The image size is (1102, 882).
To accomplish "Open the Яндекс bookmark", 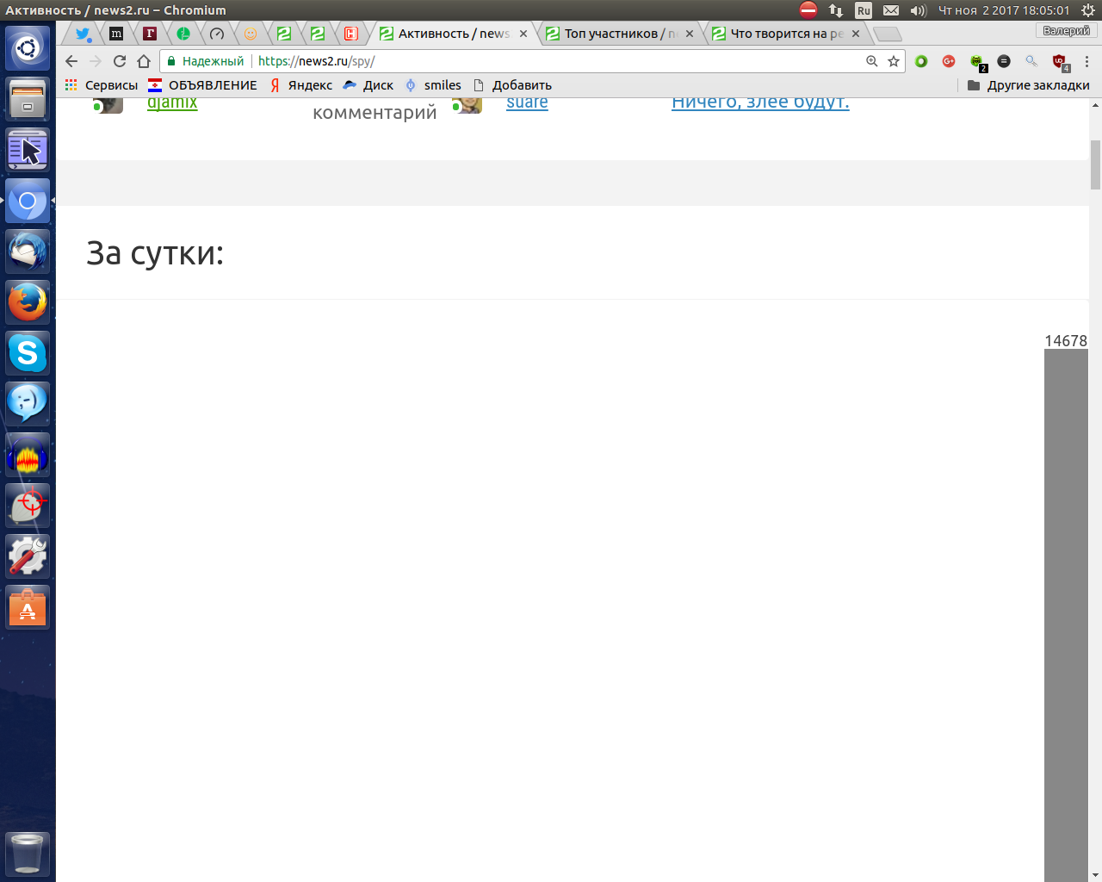I will click(301, 85).
